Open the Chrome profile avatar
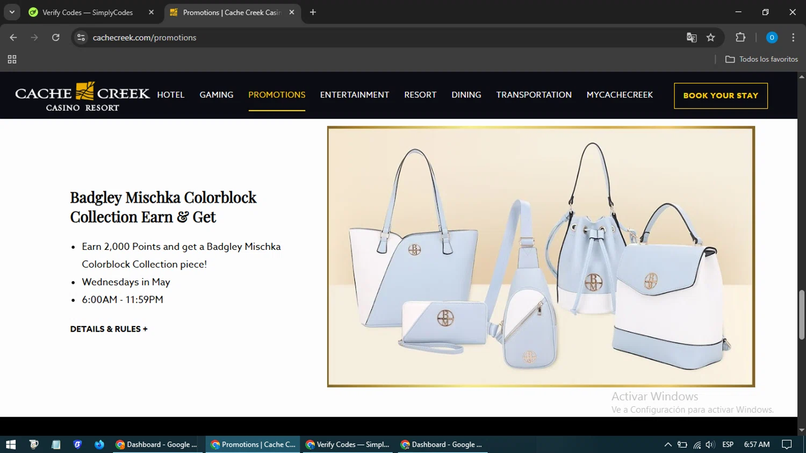 [772, 38]
